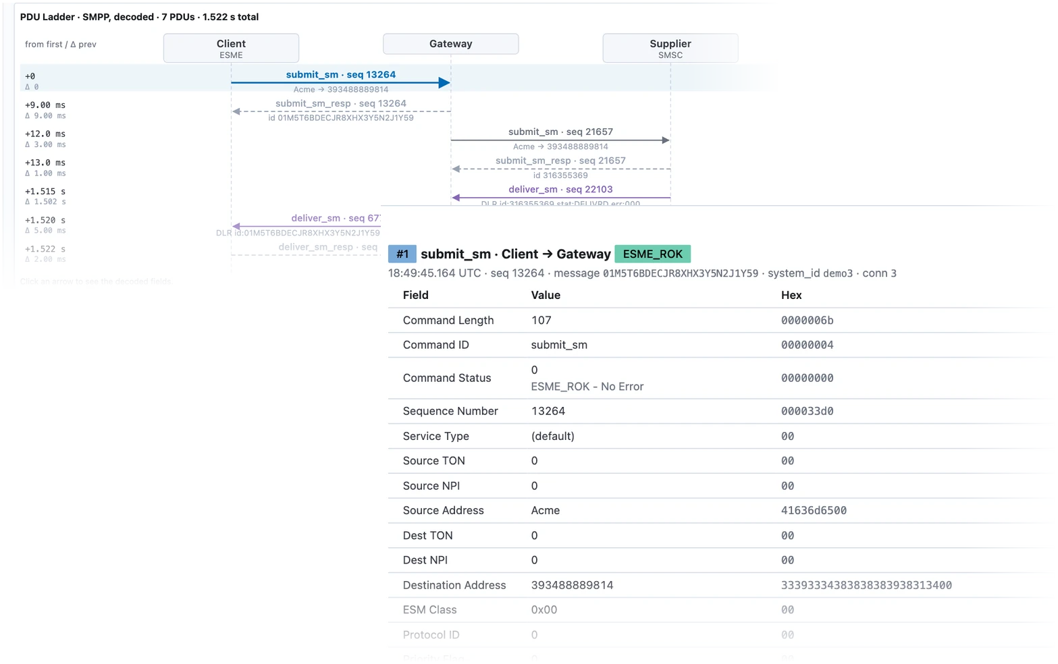Click hex value 41636d6500

tap(814, 510)
